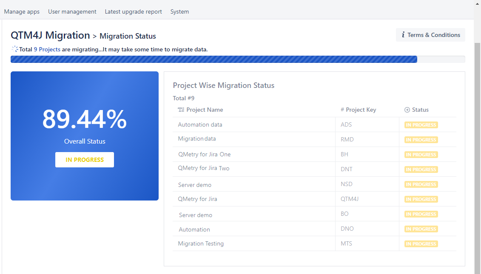Viewport: 481px width, 274px height.
Task: Click the Status column header
Action: tap(420, 110)
